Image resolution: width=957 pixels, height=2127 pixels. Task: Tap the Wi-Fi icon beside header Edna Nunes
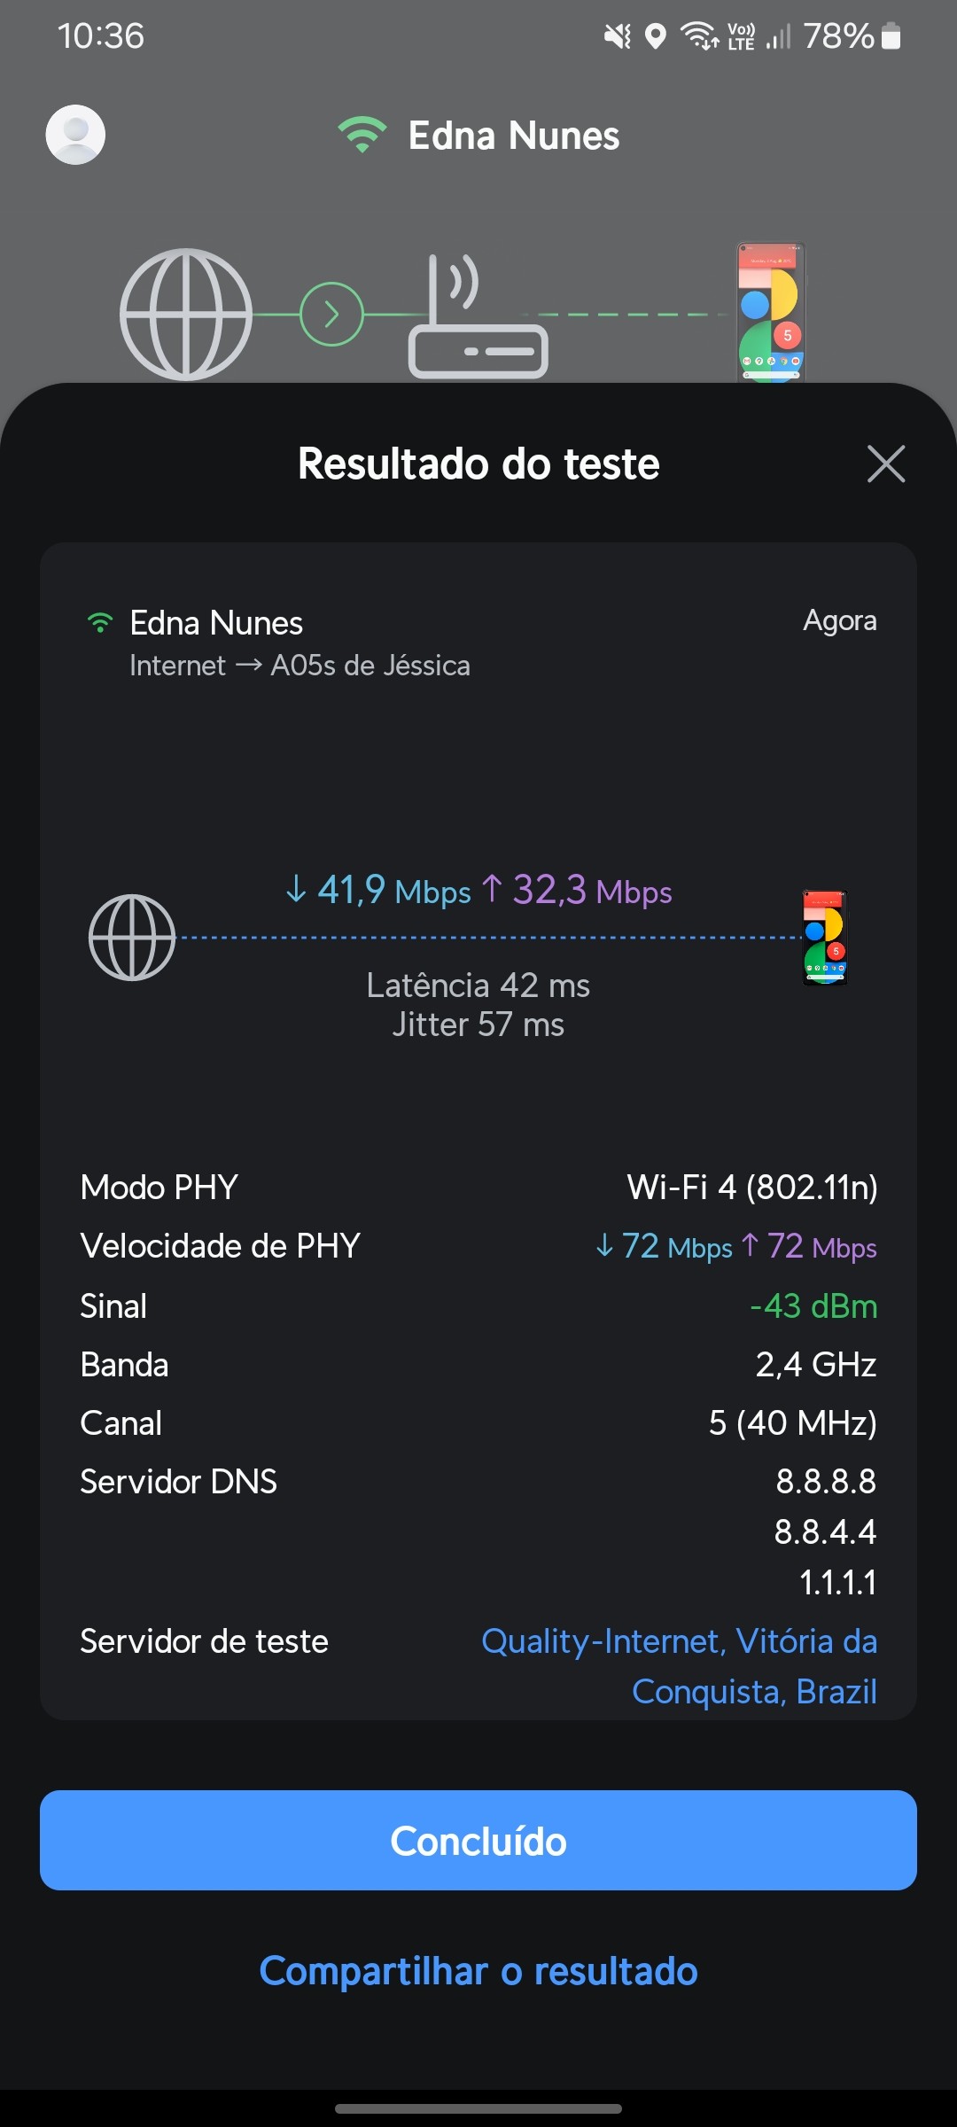[362, 135]
